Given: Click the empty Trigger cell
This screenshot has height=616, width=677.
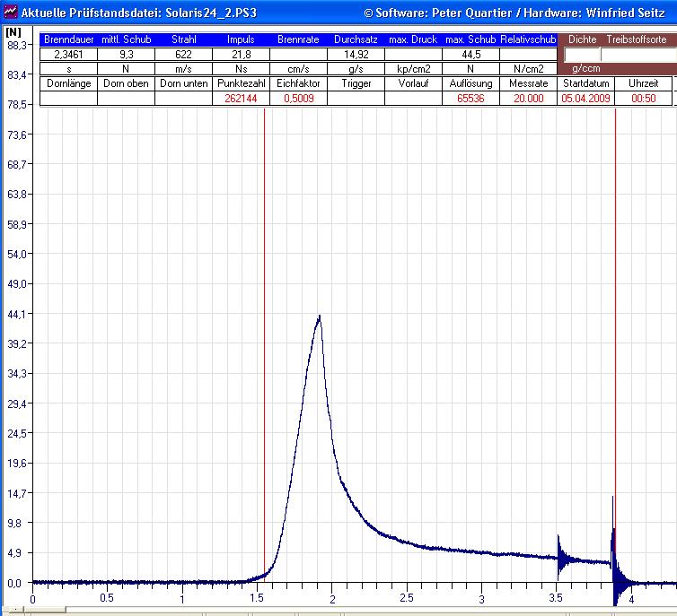Looking at the screenshot, I should coord(356,99).
